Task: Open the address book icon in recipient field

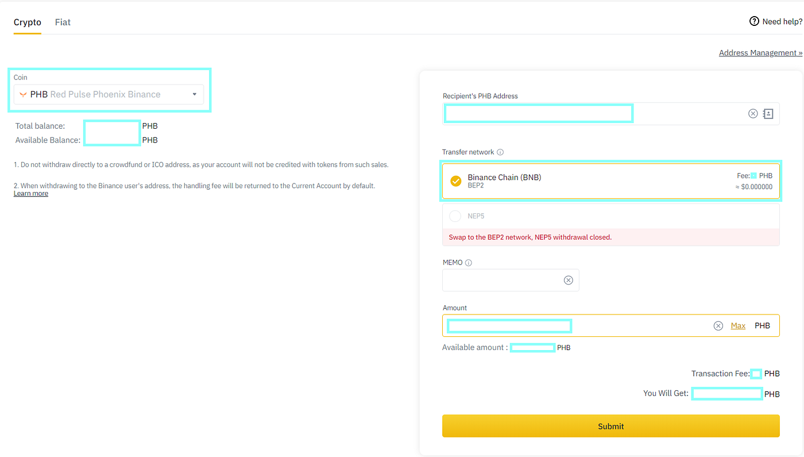Action: [768, 114]
